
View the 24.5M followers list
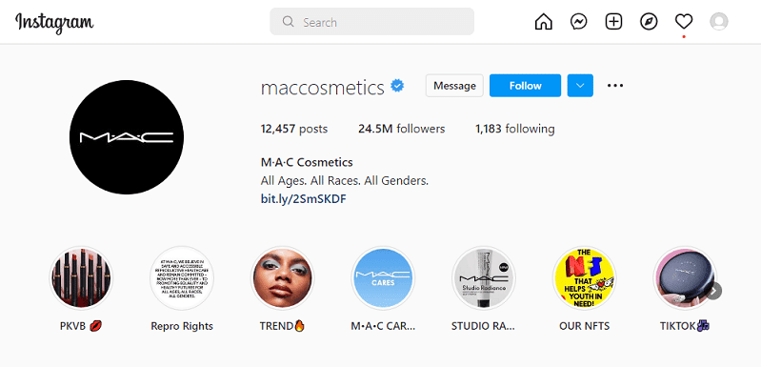401,129
